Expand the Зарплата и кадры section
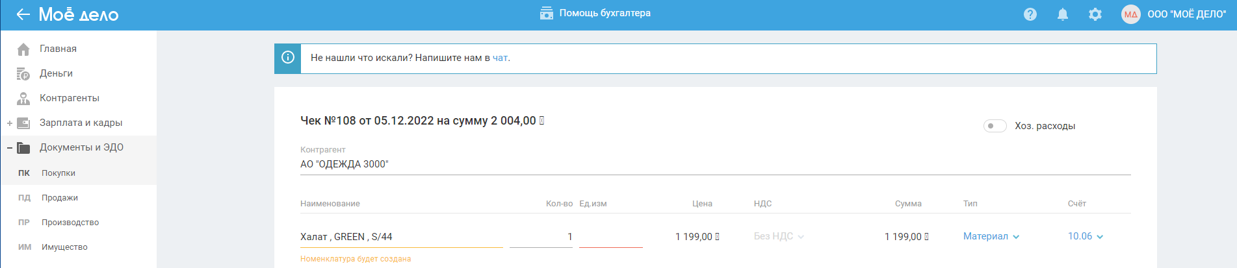The width and height of the screenshot is (1237, 268). click(x=10, y=123)
